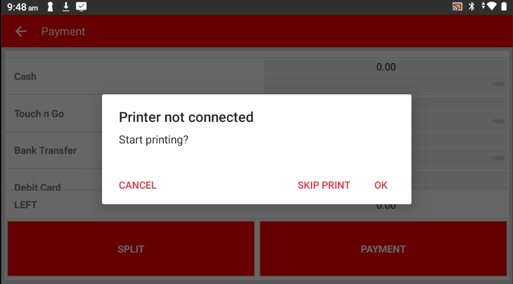Choose SKIP PRINT in the dialog
513x284 pixels.
pyautogui.click(x=324, y=185)
